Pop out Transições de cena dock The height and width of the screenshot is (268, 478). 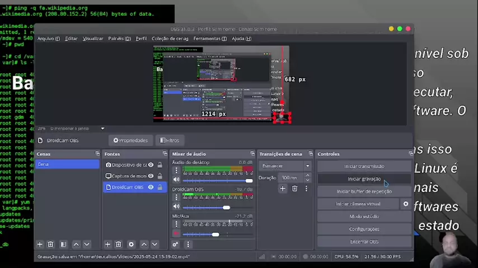[x=310, y=154]
